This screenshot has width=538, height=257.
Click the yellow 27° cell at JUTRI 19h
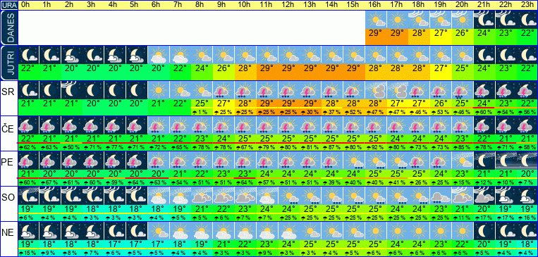[x=441, y=72]
